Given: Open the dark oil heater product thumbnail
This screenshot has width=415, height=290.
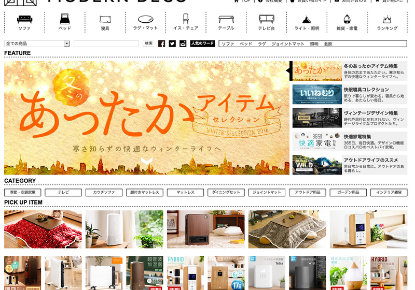Looking at the screenshot, I should (x=22, y=273).
